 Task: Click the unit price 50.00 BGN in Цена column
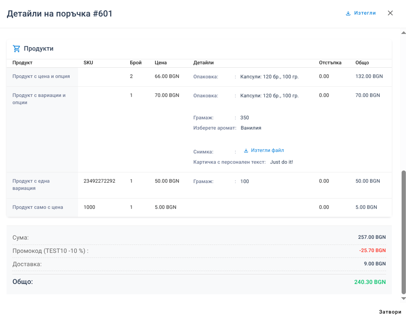167,181
